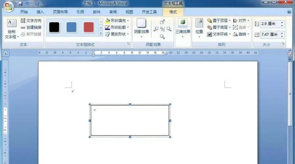Open Word help question mark
The width and height of the screenshot is (295, 164).
click(289, 12)
